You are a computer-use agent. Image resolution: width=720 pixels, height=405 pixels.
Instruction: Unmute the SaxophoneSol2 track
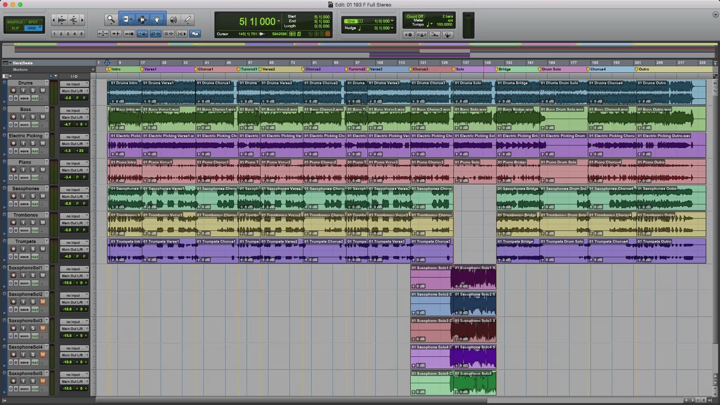point(43,301)
